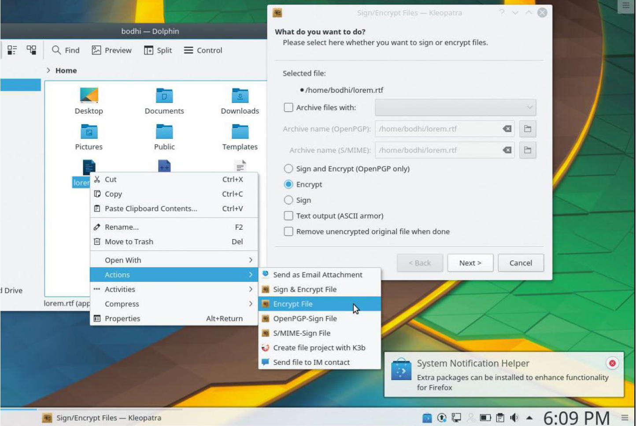Viewport: 636px width, 426px height.
Task: Click the Find magnifier icon in Dolphin
Action: pyautogui.click(x=56, y=50)
